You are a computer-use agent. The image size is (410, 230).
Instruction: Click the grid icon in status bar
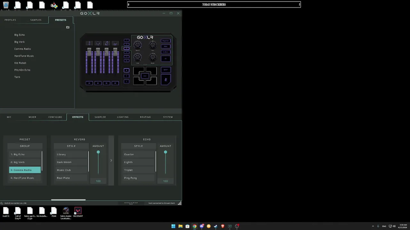click(180, 203)
